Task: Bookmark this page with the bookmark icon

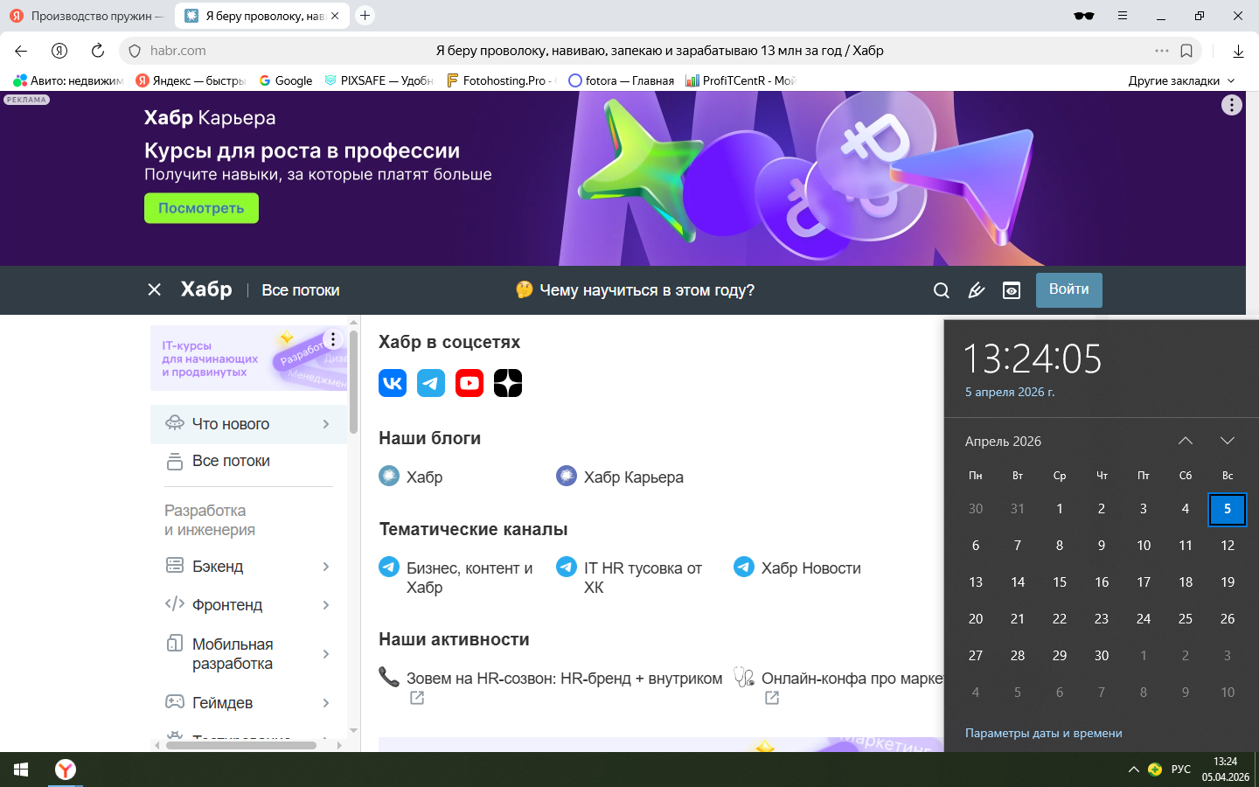Action: click(x=1186, y=51)
